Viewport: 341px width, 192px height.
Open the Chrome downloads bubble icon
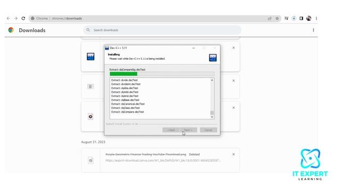[x=294, y=19]
